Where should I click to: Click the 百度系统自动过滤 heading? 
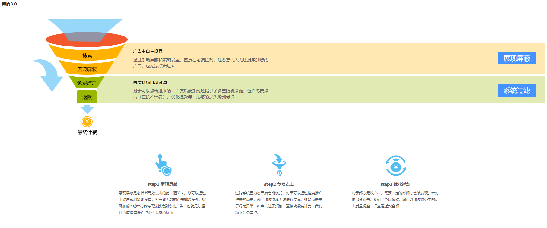(x=150, y=82)
